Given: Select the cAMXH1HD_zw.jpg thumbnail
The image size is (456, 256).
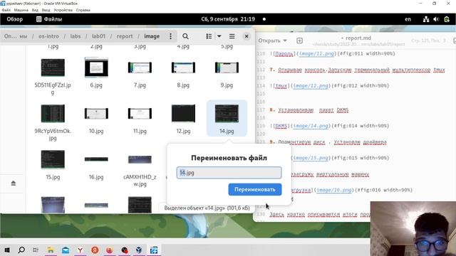Looking at the screenshot, I should (140, 159).
